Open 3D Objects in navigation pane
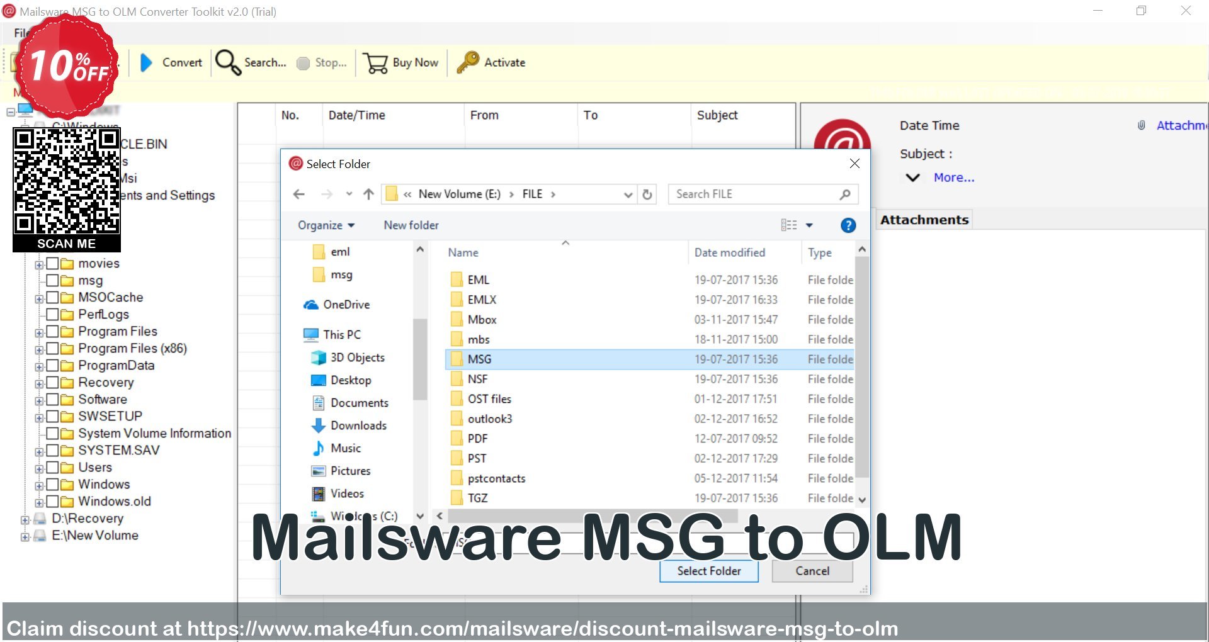The width and height of the screenshot is (1209, 642). [348, 358]
